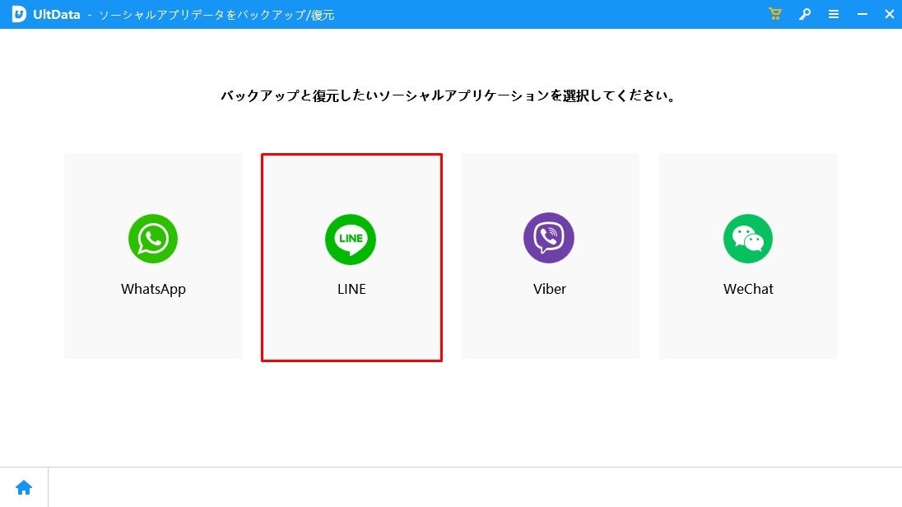Click the UltData title text

[56, 14]
